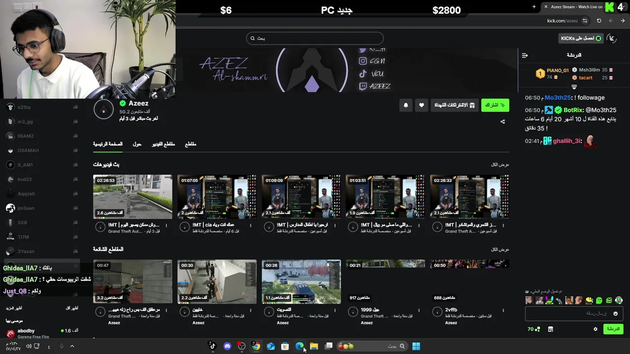
Task: Open options menu for the 01:09:09 video
Action: (335, 226)
